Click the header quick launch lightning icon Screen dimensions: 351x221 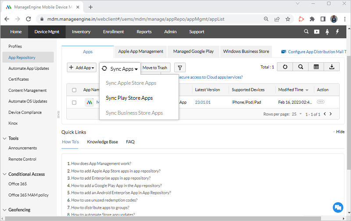pyautogui.click(x=337, y=32)
